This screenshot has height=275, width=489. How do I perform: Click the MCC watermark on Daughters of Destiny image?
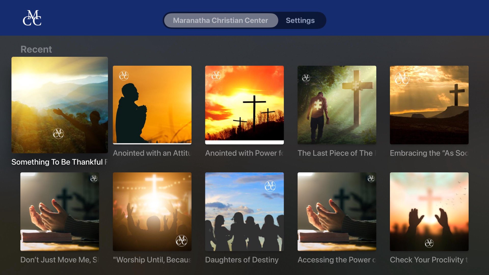tap(270, 186)
